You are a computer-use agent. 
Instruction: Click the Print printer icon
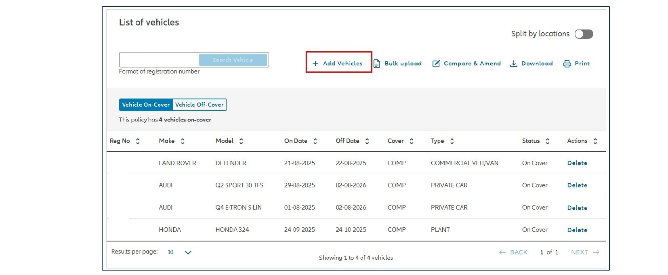click(x=567, y=64)
